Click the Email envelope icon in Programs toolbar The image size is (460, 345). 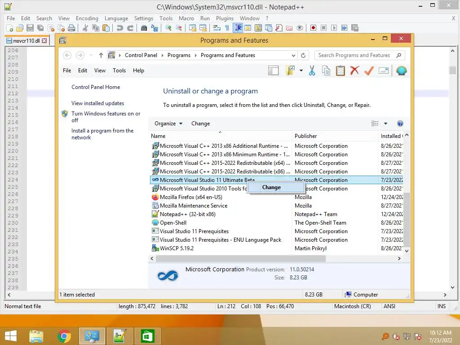coord(384,71)
